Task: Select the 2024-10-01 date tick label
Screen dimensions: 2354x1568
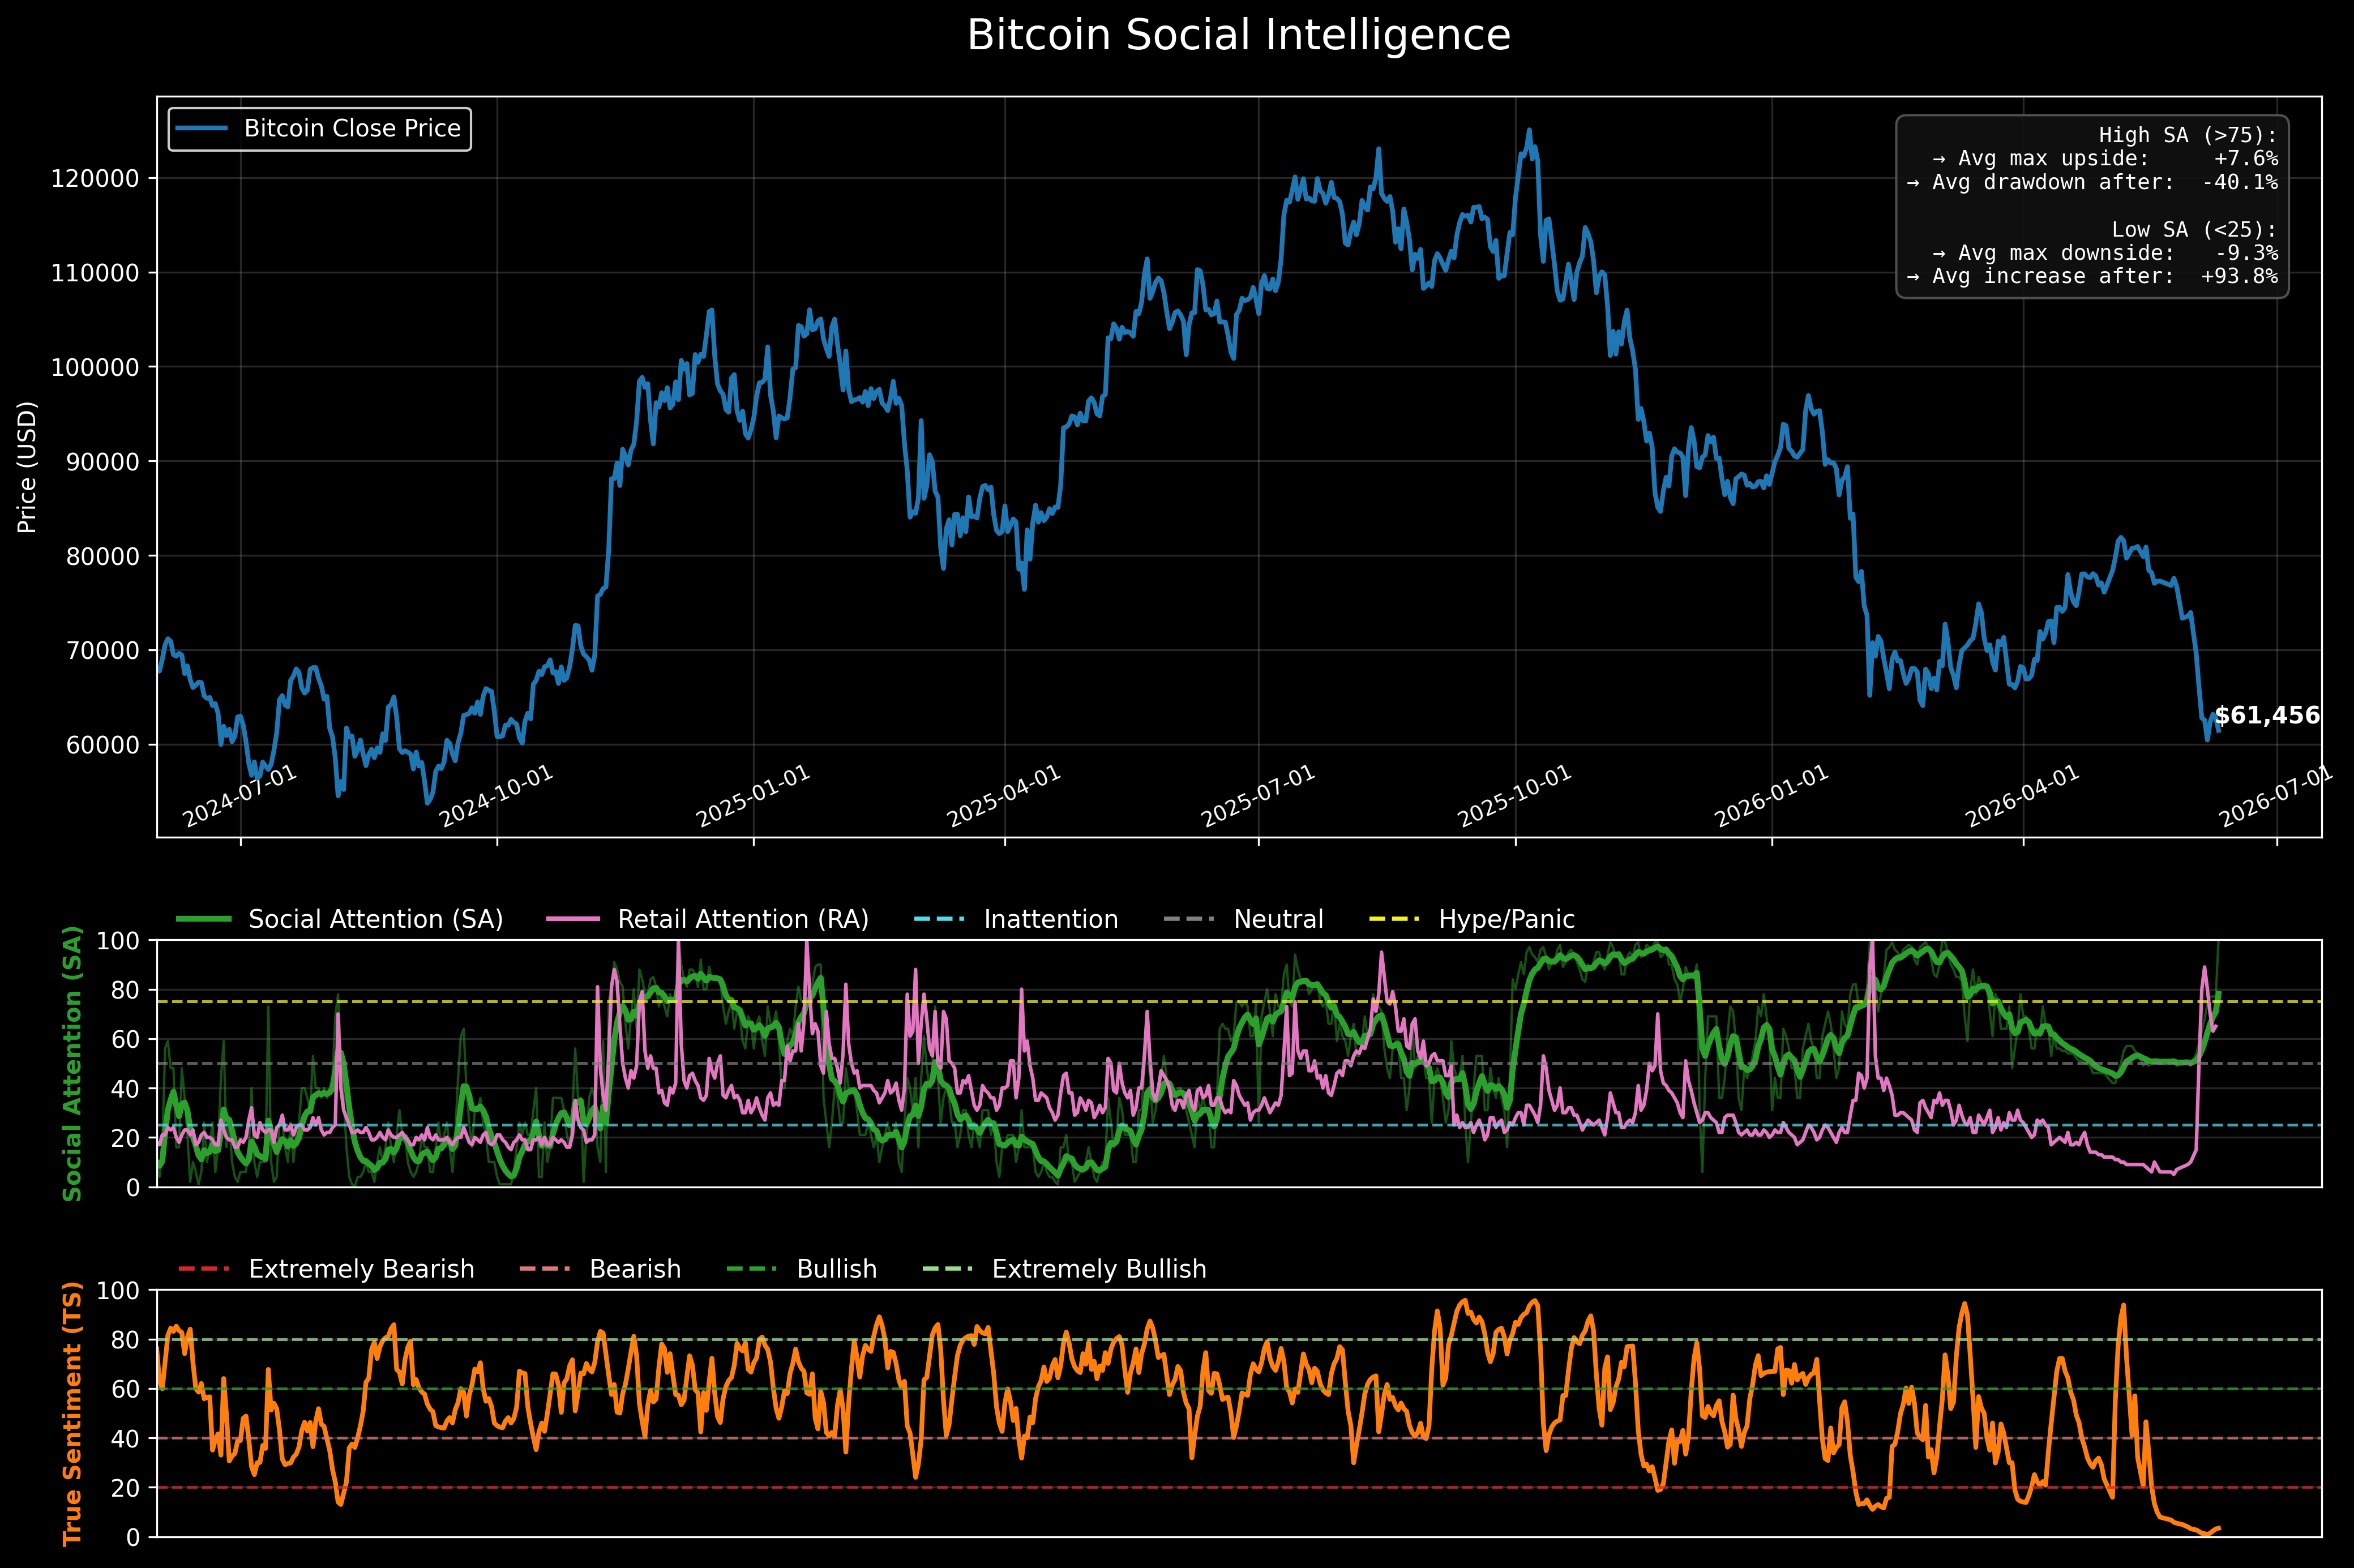Action: pyautogui.click(x=496, y=797)
